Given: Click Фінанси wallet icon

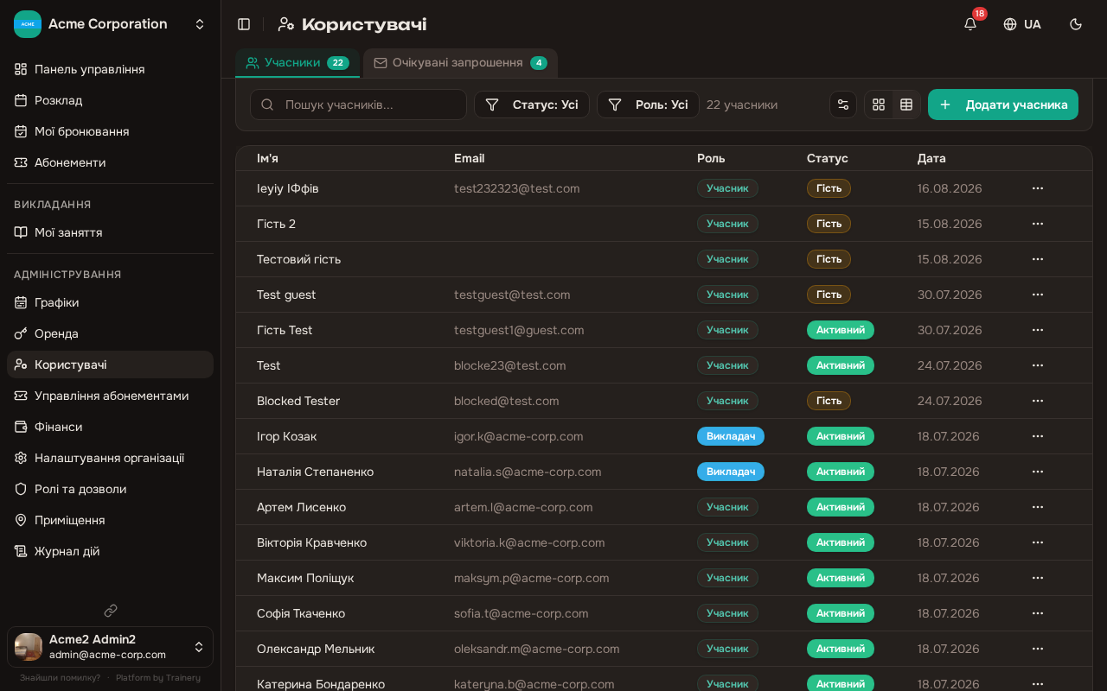Looking at the screenshot, I should (x=21, y=427).
